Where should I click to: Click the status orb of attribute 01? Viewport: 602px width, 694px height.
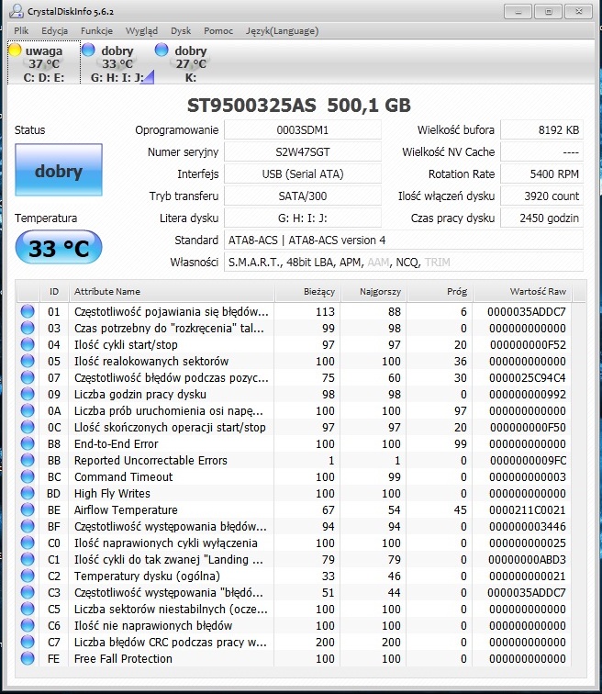tap(28, 311)
